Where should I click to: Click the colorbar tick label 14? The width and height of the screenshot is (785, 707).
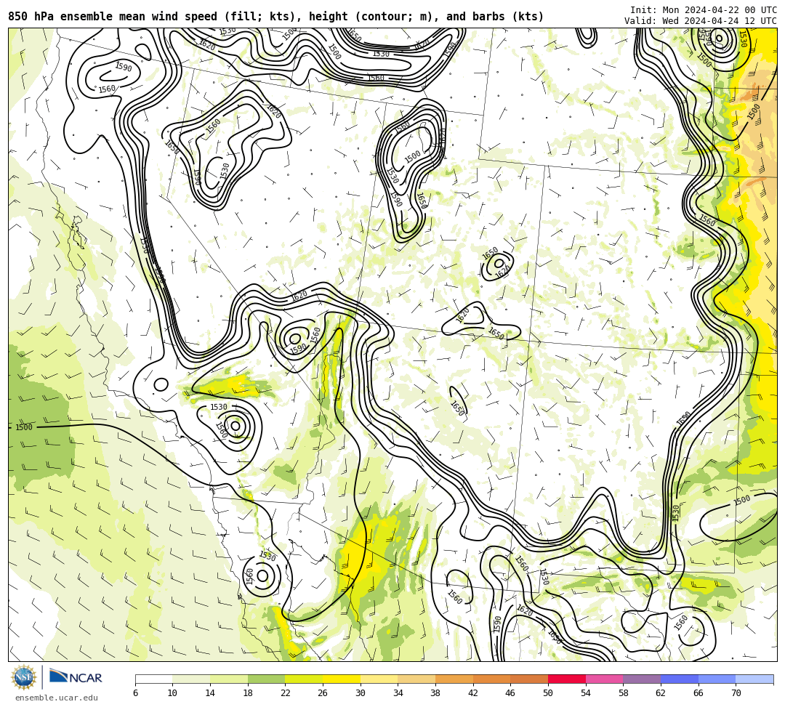210,693
